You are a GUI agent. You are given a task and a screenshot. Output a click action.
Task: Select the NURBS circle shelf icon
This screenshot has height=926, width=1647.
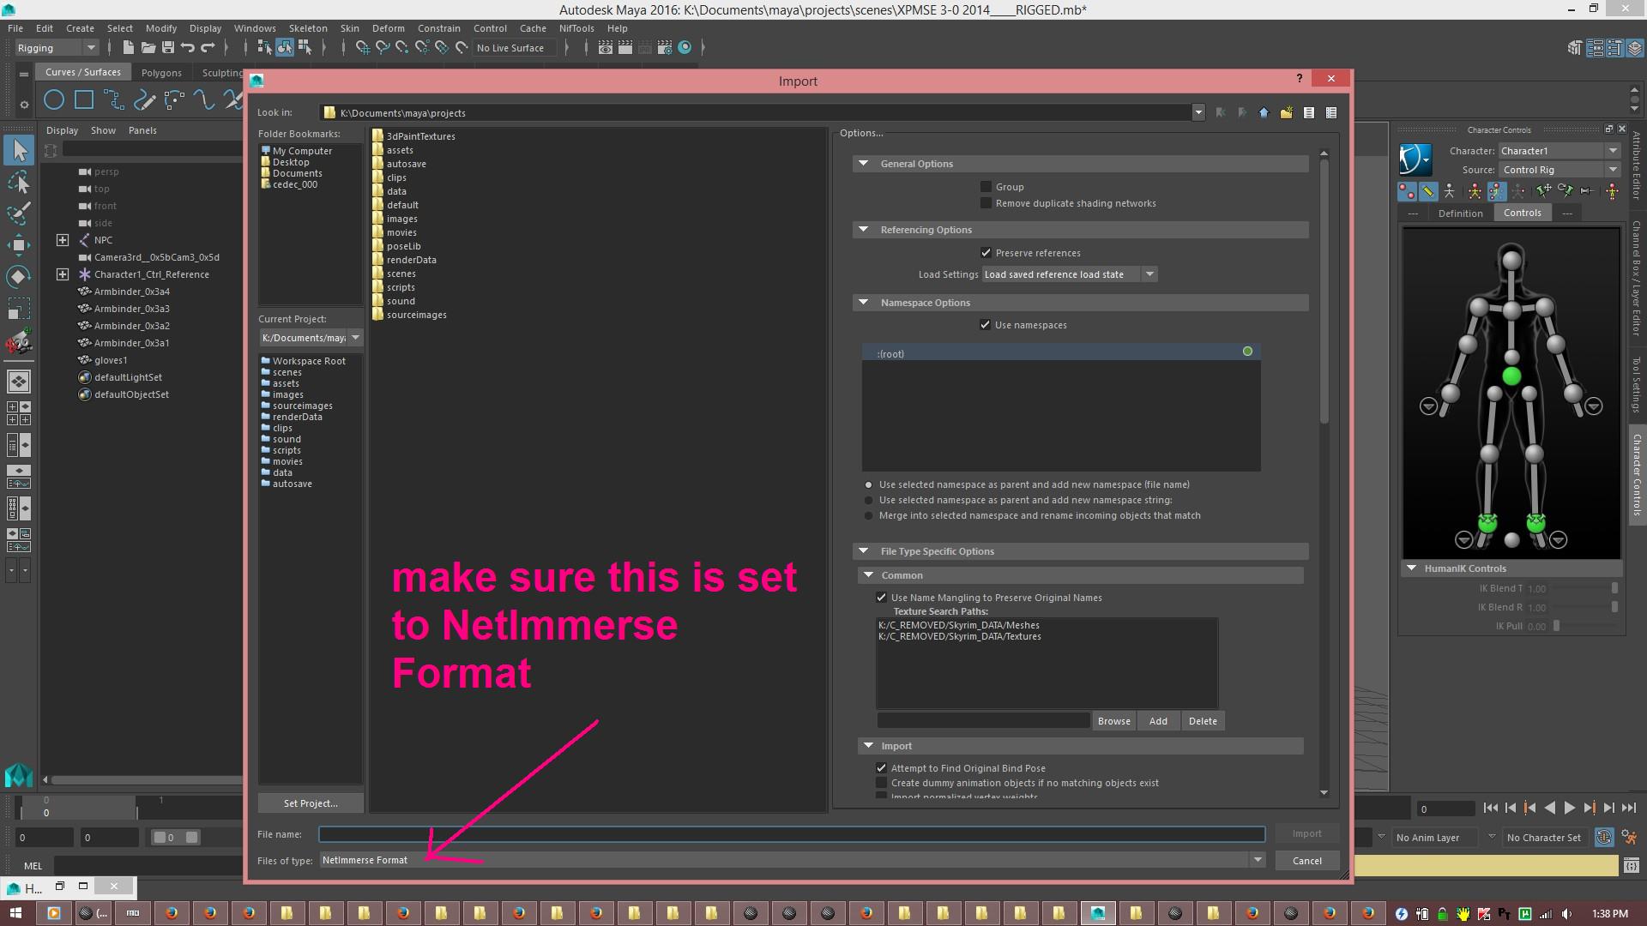(x=53, y=100)
